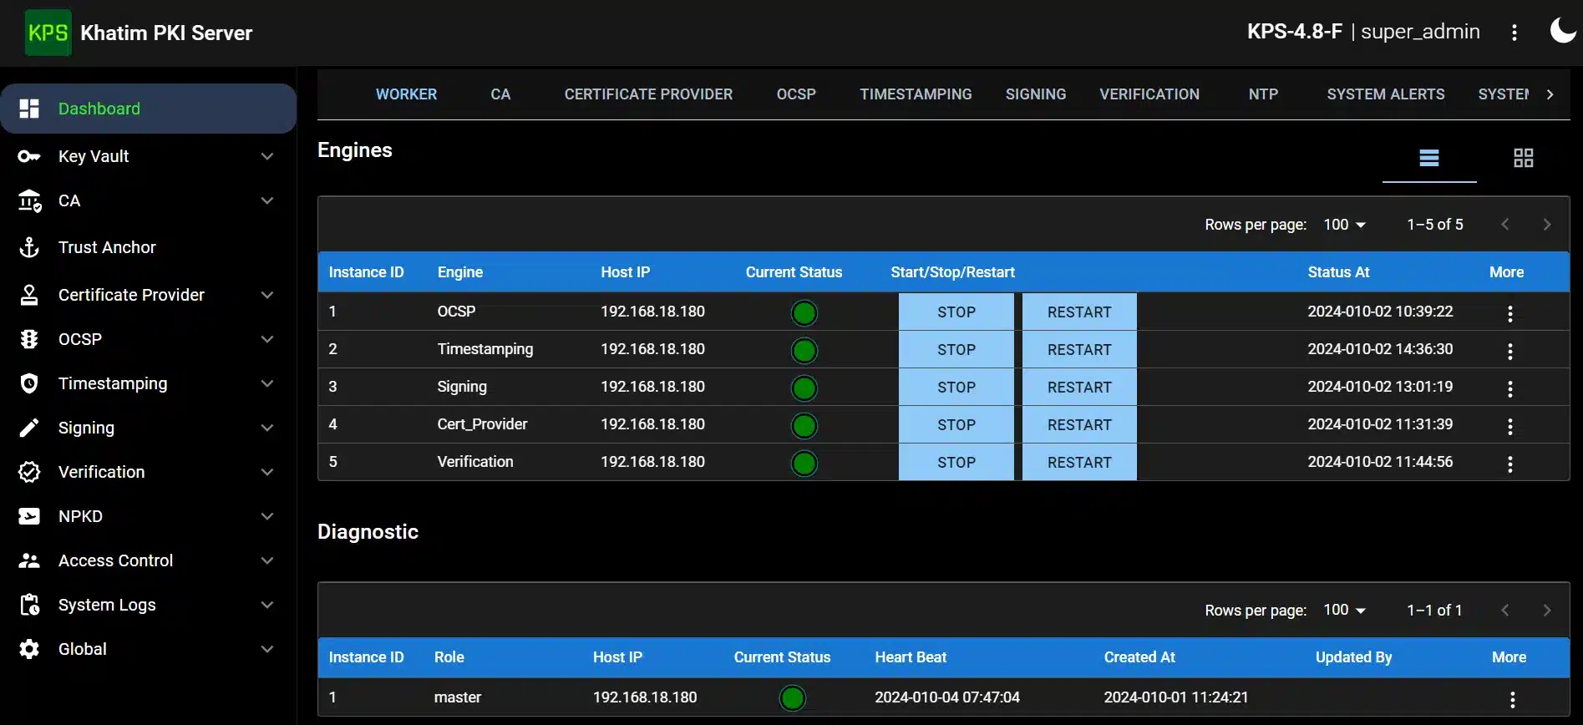
Task: Switch Engines to grid view
Action: pos(1524,158)
